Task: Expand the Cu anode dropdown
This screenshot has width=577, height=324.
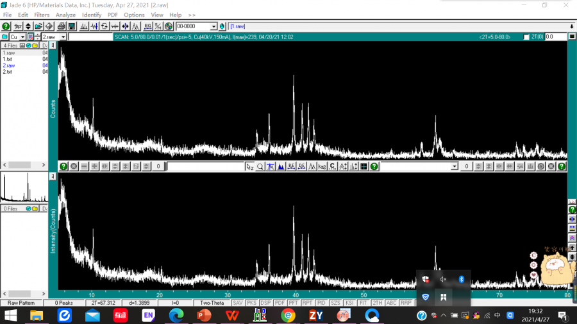Action: (x=22, y=37)
